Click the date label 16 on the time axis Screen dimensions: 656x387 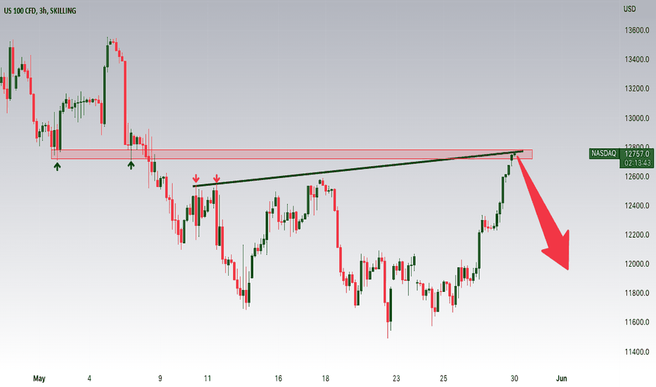(x=278, y=379)
